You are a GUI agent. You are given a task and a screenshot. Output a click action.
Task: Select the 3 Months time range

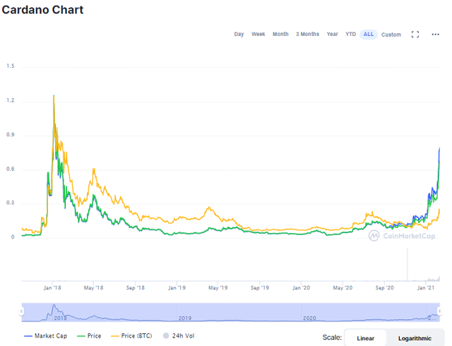[308, 35]
